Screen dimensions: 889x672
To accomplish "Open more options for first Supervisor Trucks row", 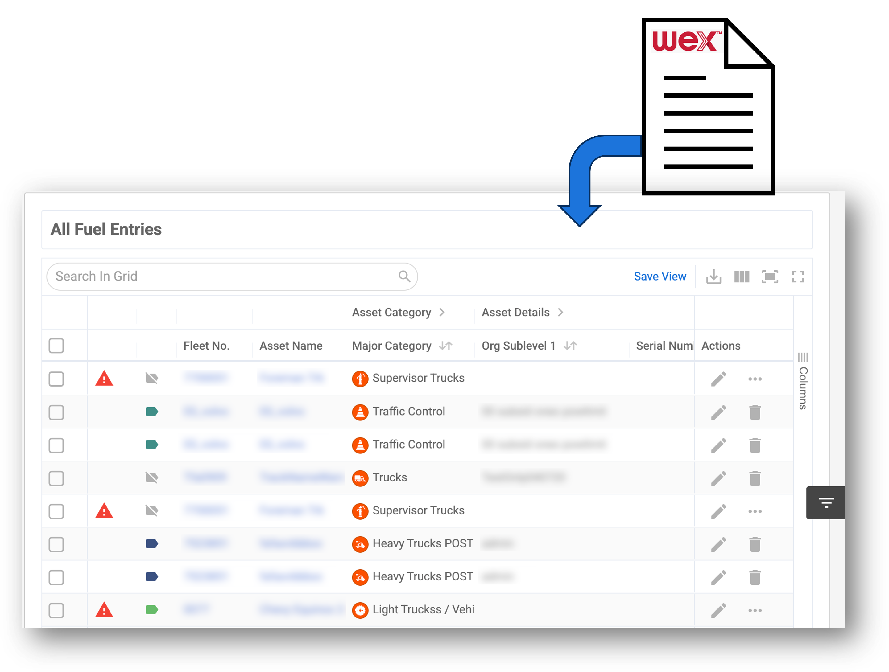I will pos(755,379).
